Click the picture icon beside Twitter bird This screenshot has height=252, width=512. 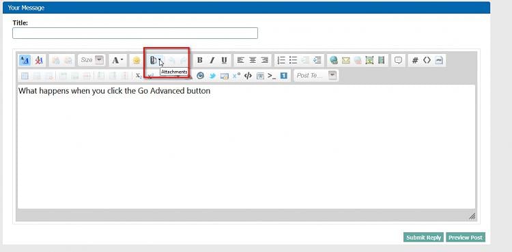pos(225,76)
